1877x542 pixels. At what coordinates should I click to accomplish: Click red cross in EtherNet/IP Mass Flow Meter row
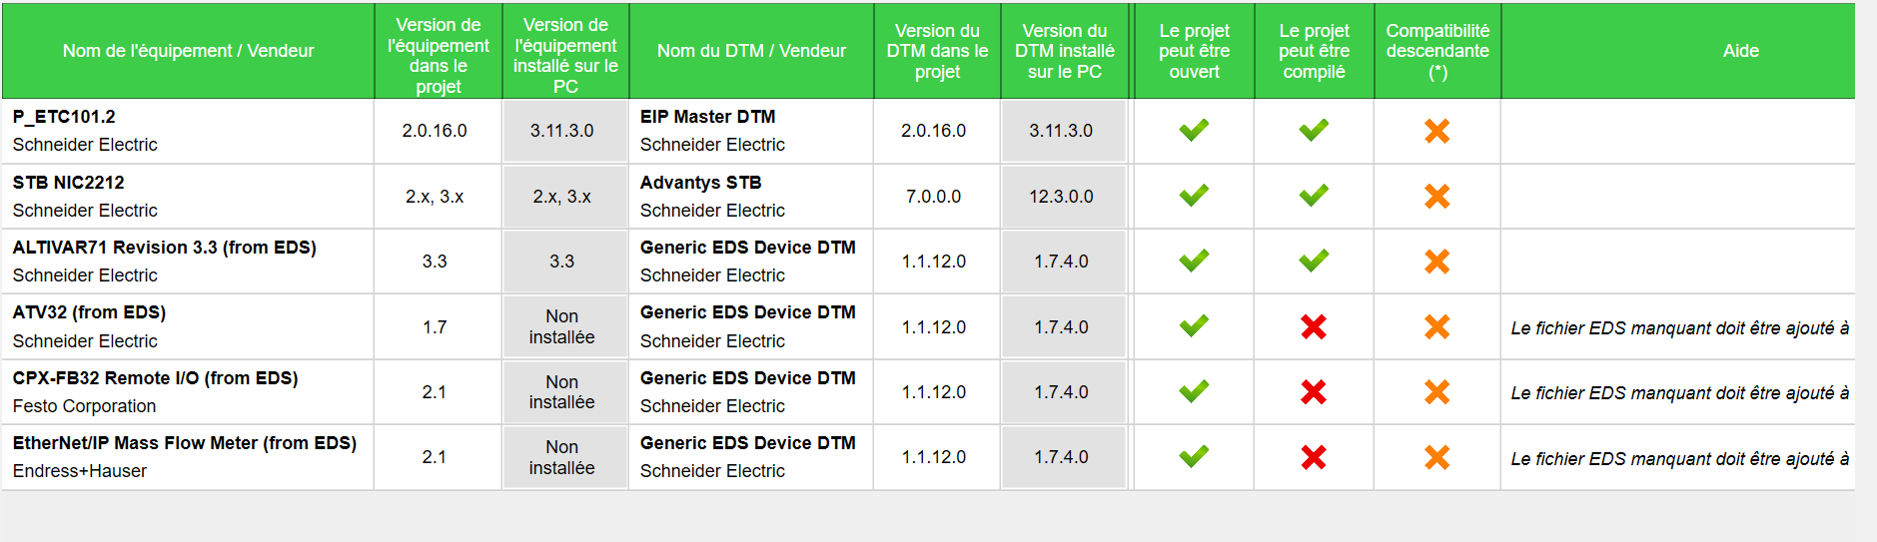pos(1314,457)
